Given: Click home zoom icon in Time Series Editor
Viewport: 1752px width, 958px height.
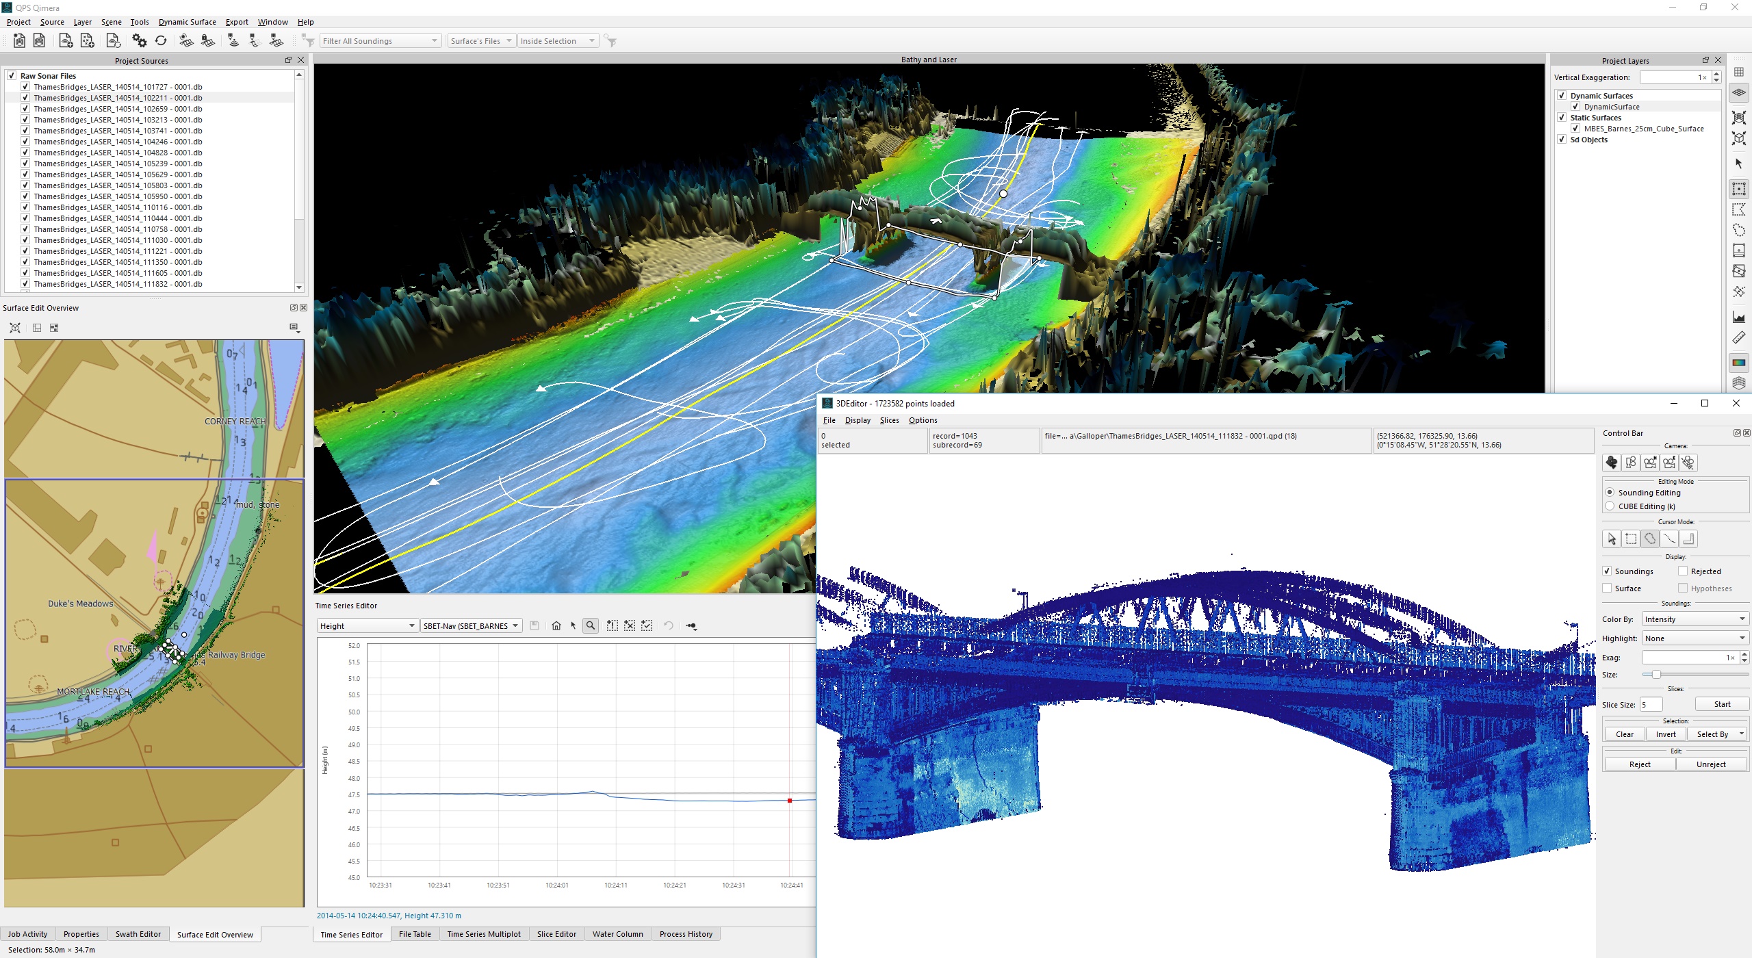Looking at the screenshot, I should (x=556, y=625).
